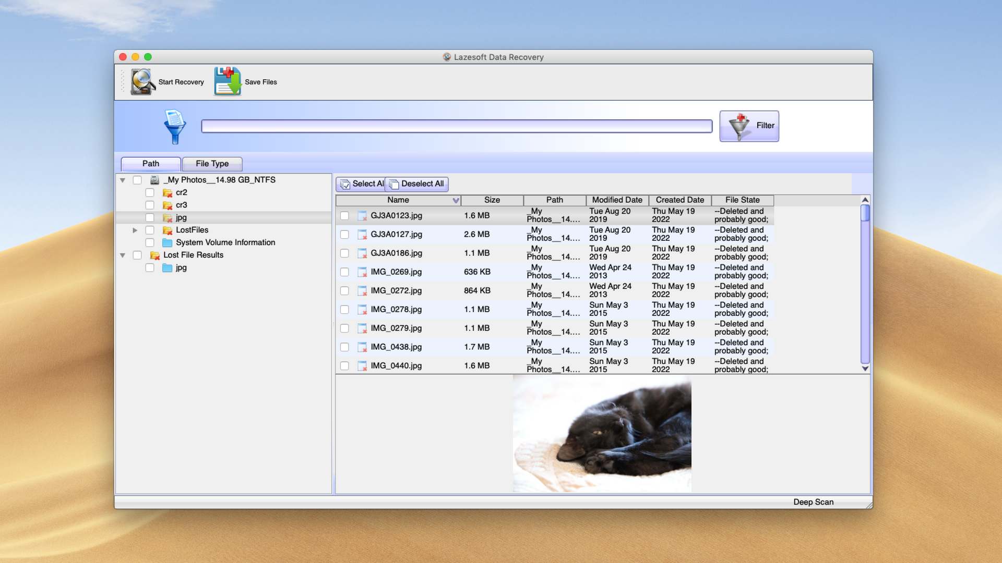
Task: Toggle sort arrow on Name column
Action: [456, 200]
